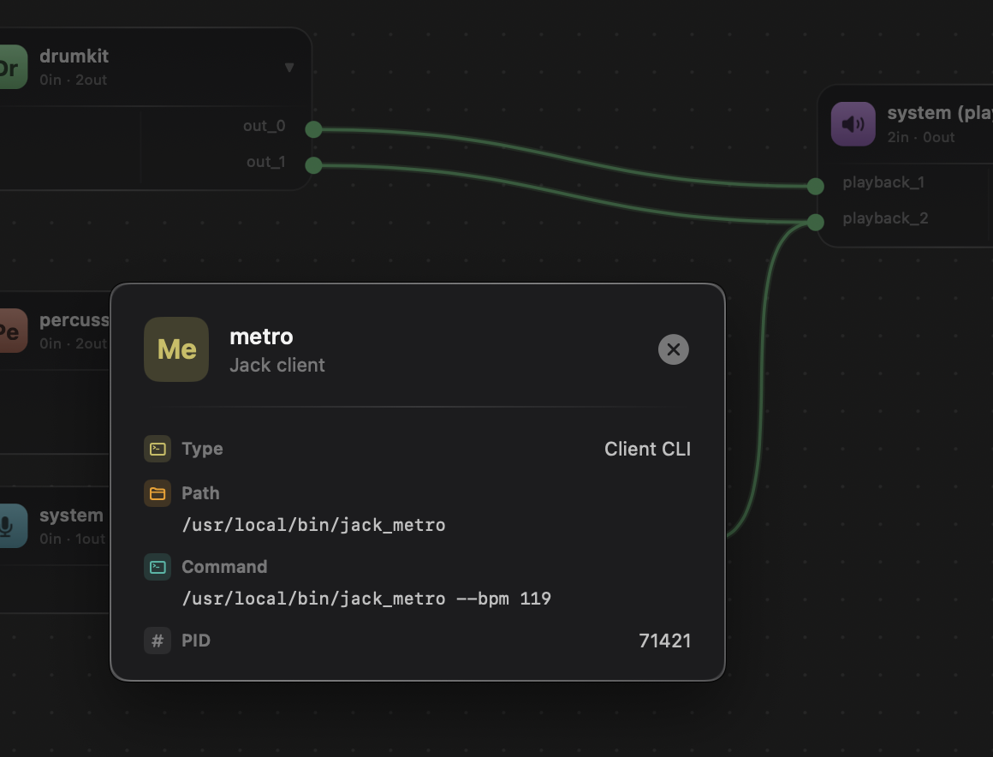Click the Client CLI type value
Image resolution: width=993 pixels, height=757 pixels.
click(647, 449)
